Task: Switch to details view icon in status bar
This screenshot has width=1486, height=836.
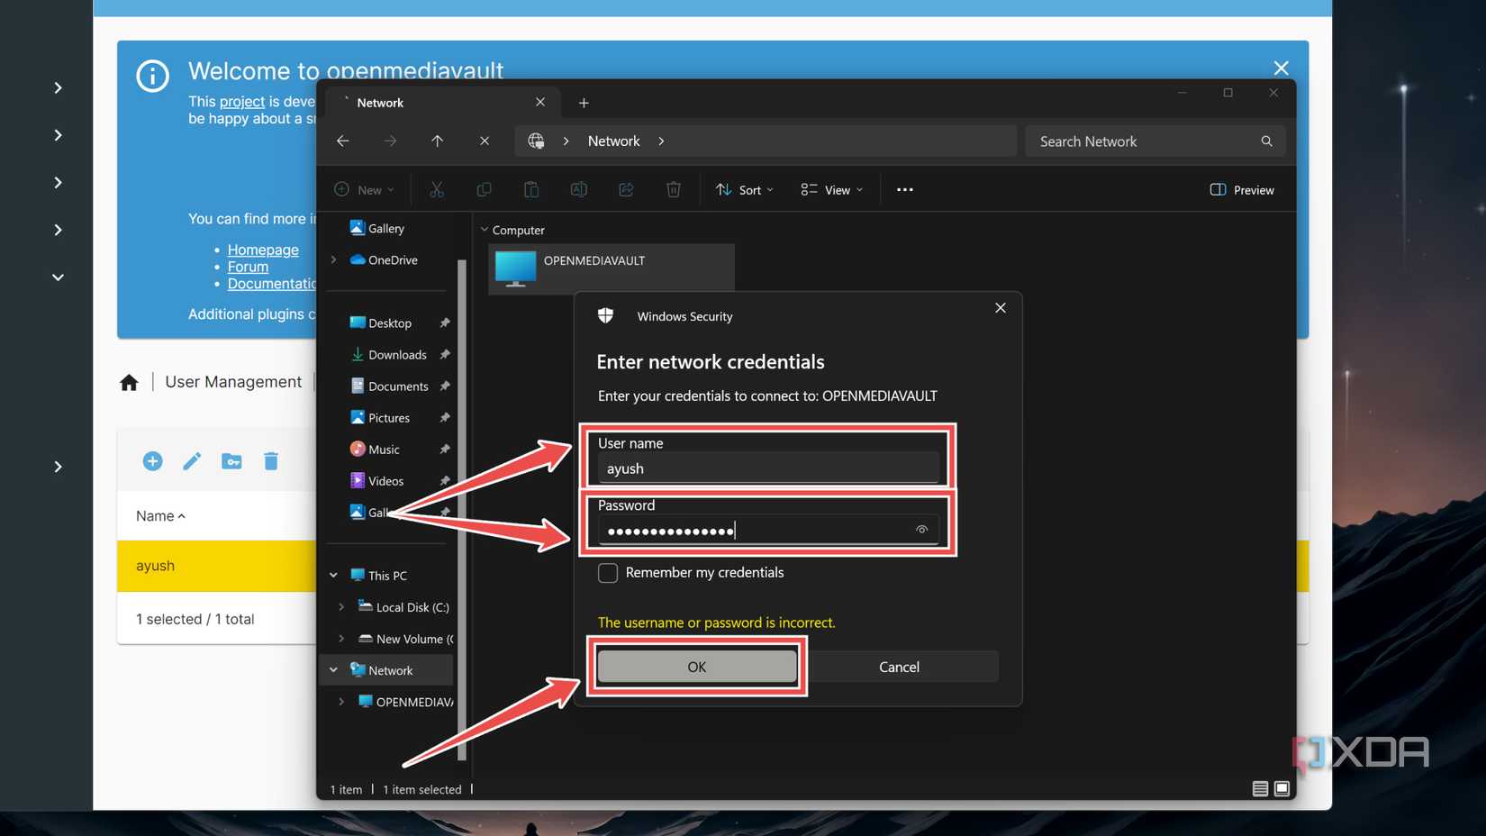Action: pos(1260,789)
